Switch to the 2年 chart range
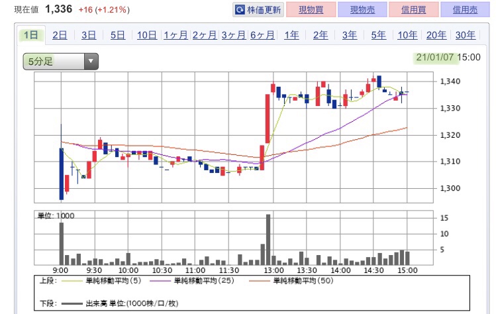This screenshot has width=496, height=314. pyautogui.click(x=321, y=35)
